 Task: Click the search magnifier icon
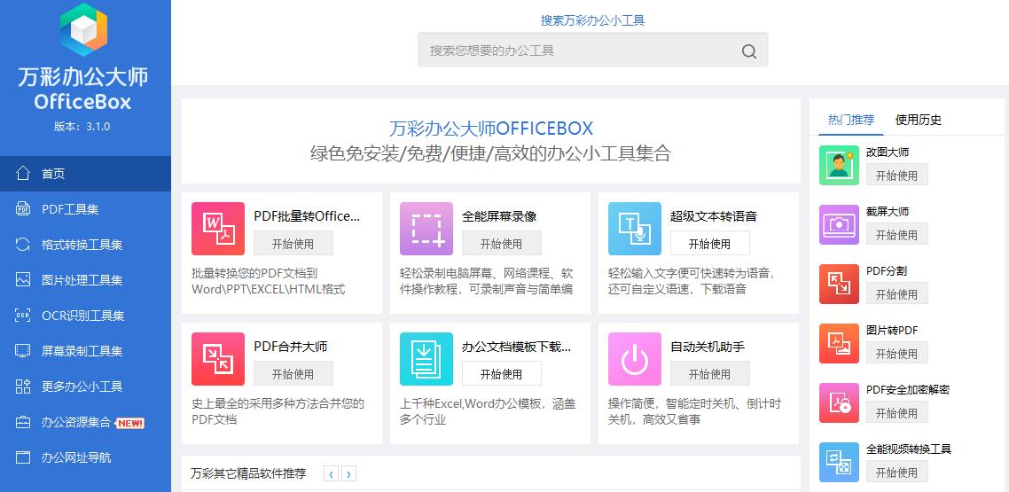(x=749, y=51)
